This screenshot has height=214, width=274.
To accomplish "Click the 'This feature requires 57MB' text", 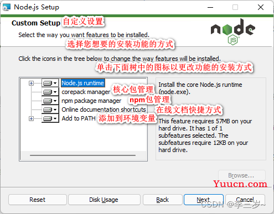I will (205, 135).
